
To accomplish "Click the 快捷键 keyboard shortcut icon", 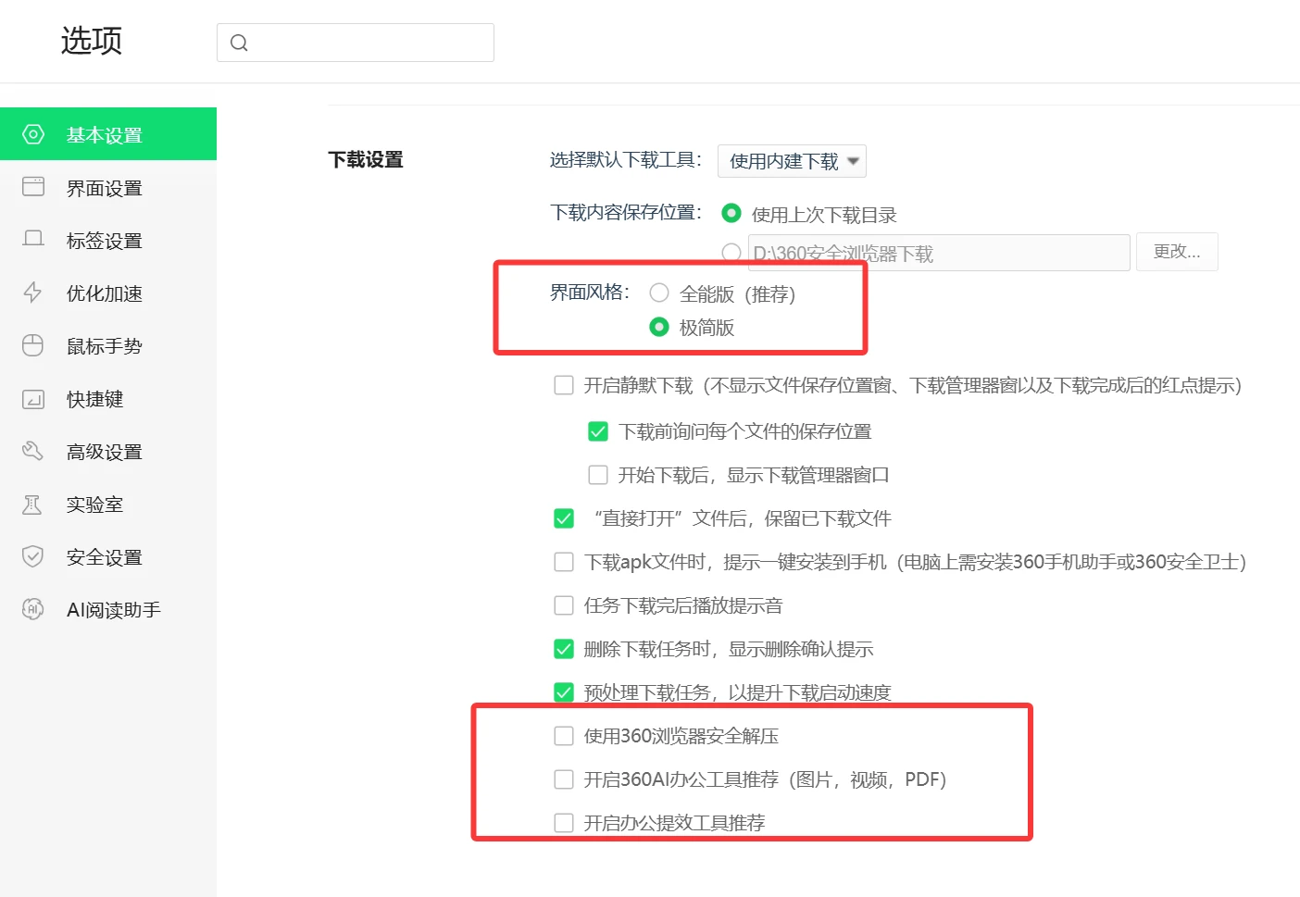I will point(33,399).
